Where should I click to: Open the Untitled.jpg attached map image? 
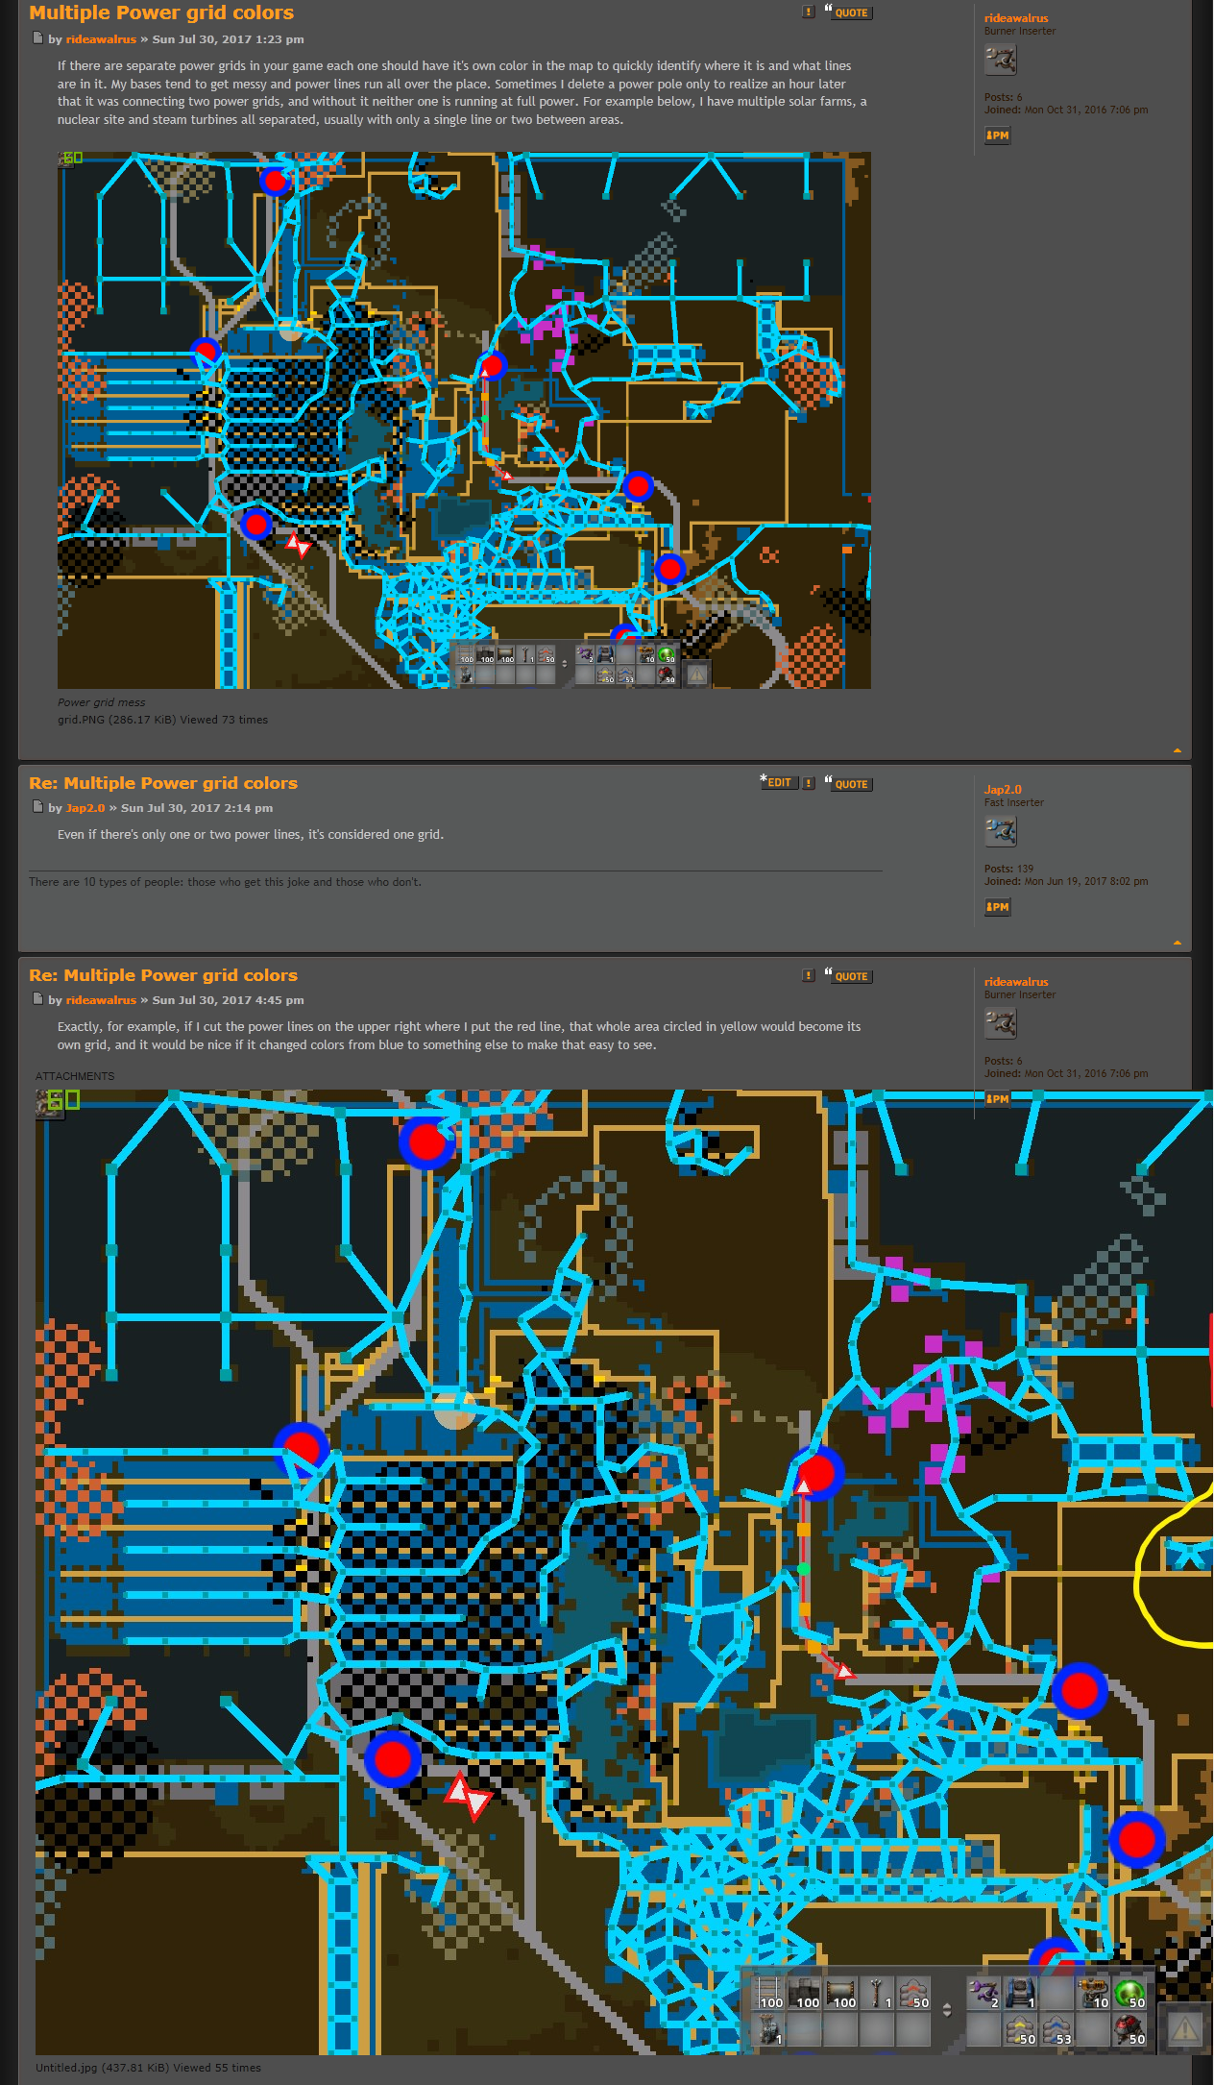coord(624,1572)
